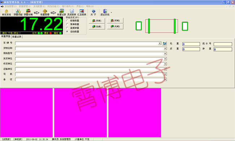Expand the 货物名称 dropdown arrow
Viewport: 235px width, 141px height.
[x=165, y=49]
